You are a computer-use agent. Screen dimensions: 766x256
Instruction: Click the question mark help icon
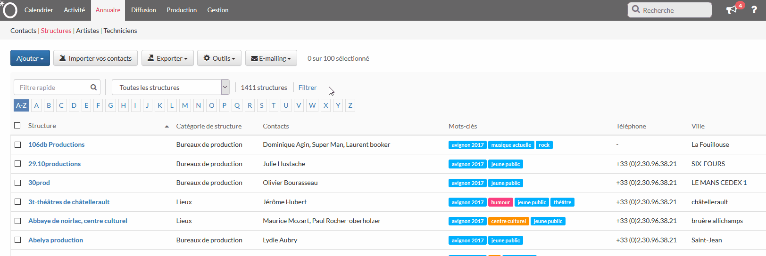pyautogui.click(x=754, y=10)
